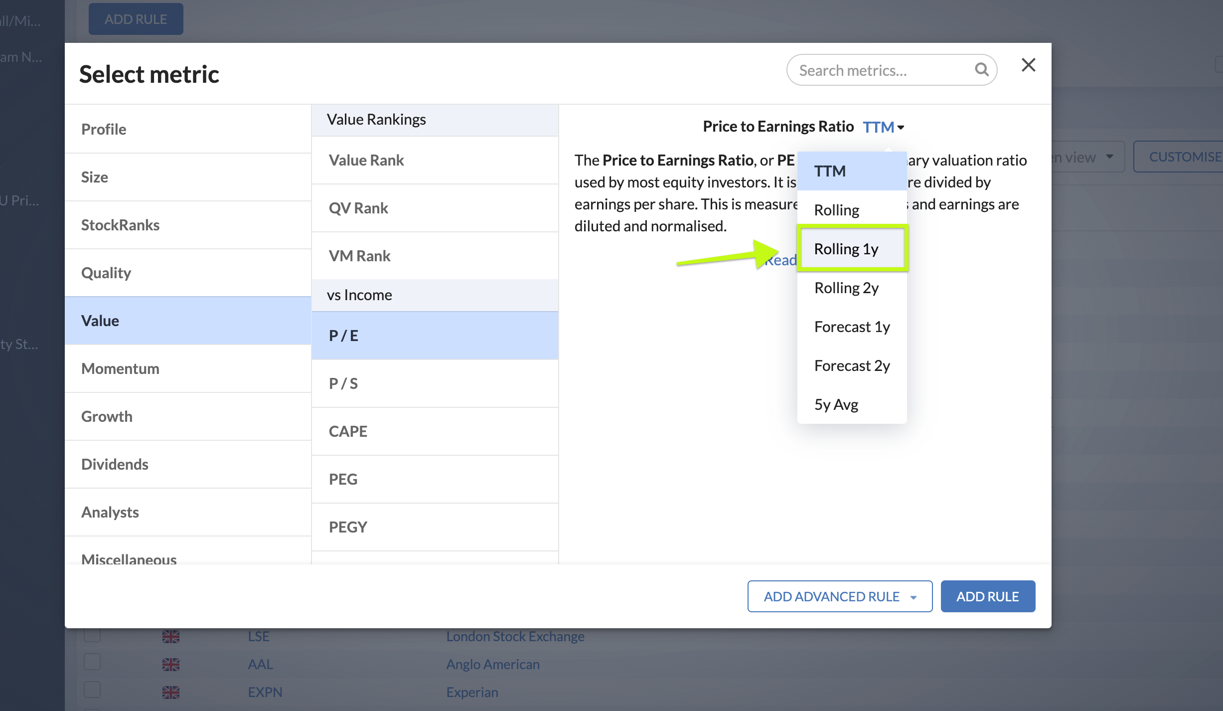Open the view dropdown in background
Screen dimensions: 1223x711
(1088, 157)
